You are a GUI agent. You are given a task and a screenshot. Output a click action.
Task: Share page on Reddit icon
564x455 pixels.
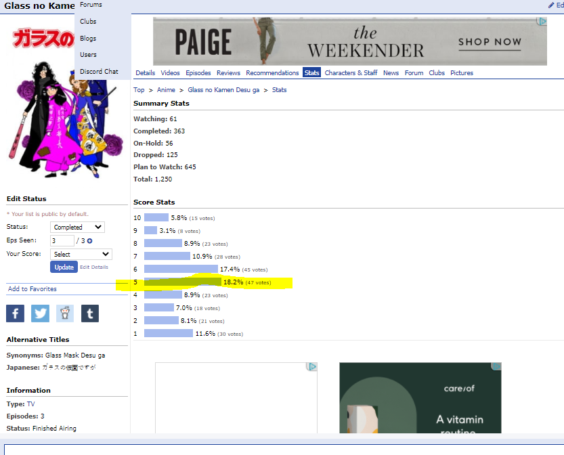coord(65,313)
